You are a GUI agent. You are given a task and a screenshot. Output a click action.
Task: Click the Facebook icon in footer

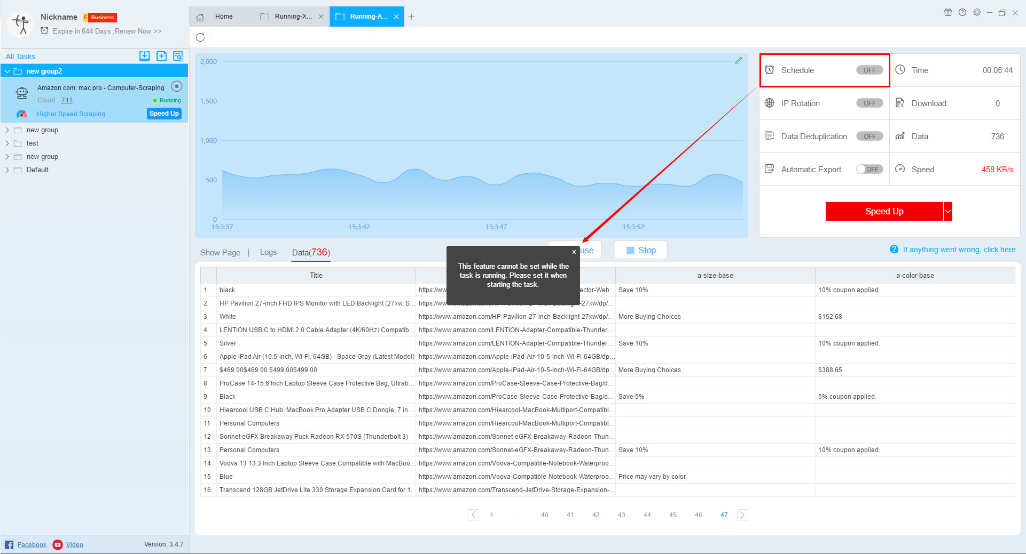pos(9,544)
